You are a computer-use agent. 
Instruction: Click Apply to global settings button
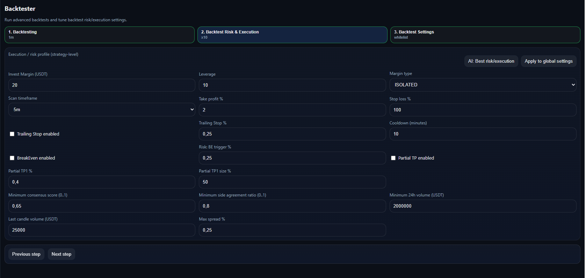click(549, 61)
